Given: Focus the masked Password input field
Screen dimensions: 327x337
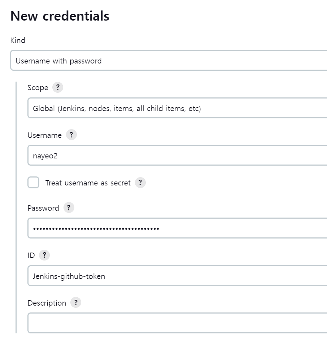Looking at the screenshot, I should pos(177,228).
